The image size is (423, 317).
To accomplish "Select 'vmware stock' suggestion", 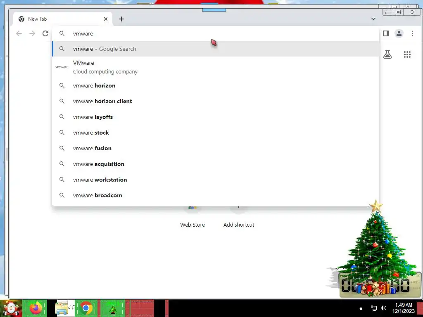I will (216, 132).
